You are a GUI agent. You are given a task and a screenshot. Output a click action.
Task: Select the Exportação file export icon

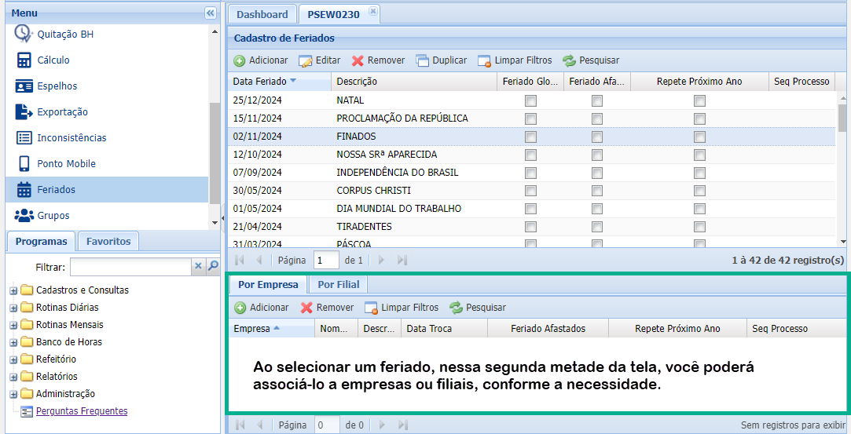pos(24,112)
